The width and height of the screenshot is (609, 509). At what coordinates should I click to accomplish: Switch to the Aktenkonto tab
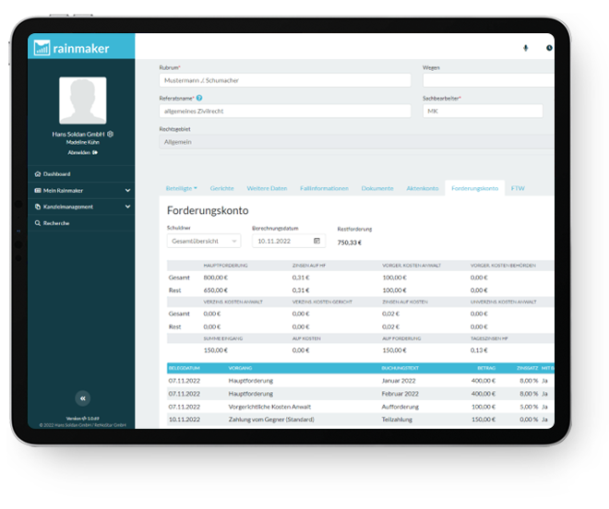click(423, 188)
